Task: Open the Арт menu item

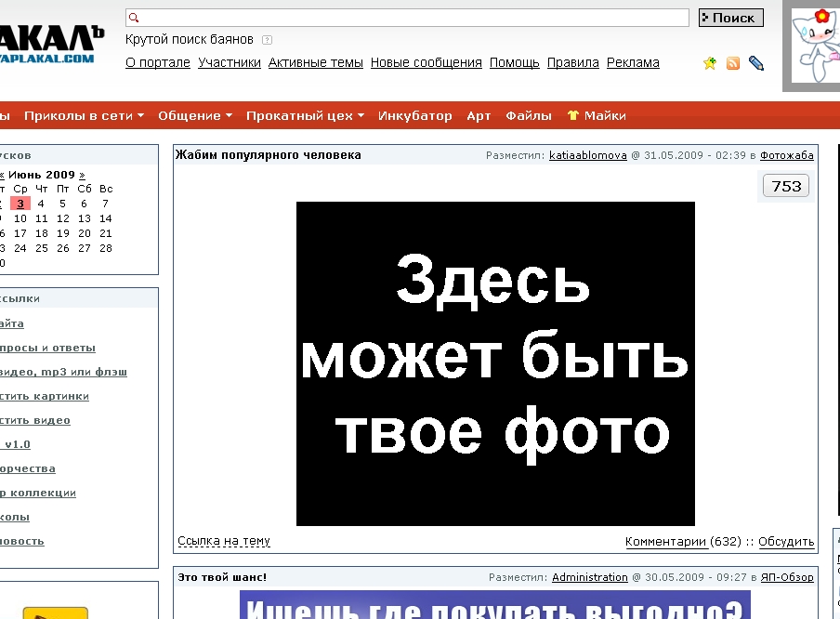Action: (x=479, y=116)
